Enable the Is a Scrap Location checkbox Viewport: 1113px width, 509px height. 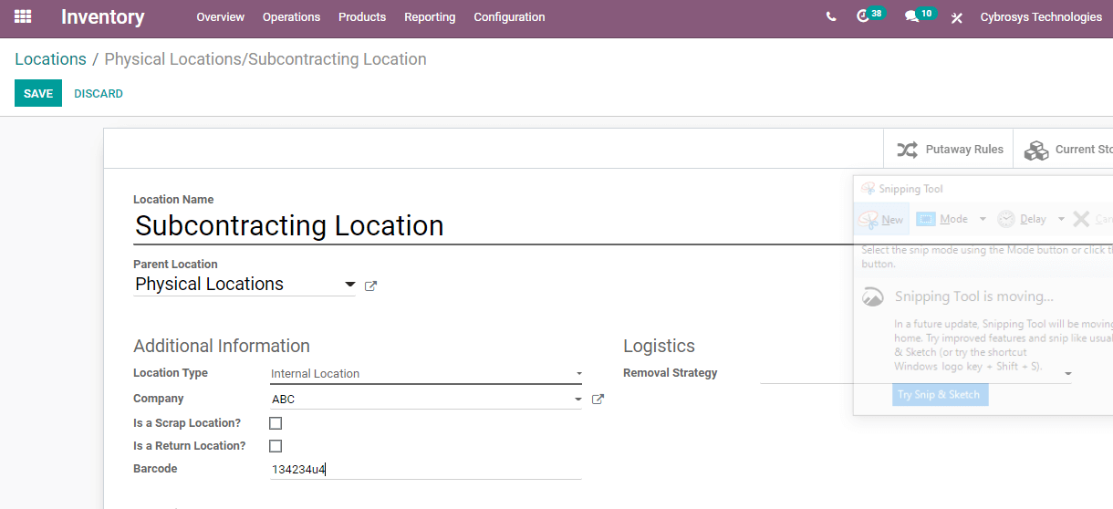pyautogui.click(x=276, y=423)
